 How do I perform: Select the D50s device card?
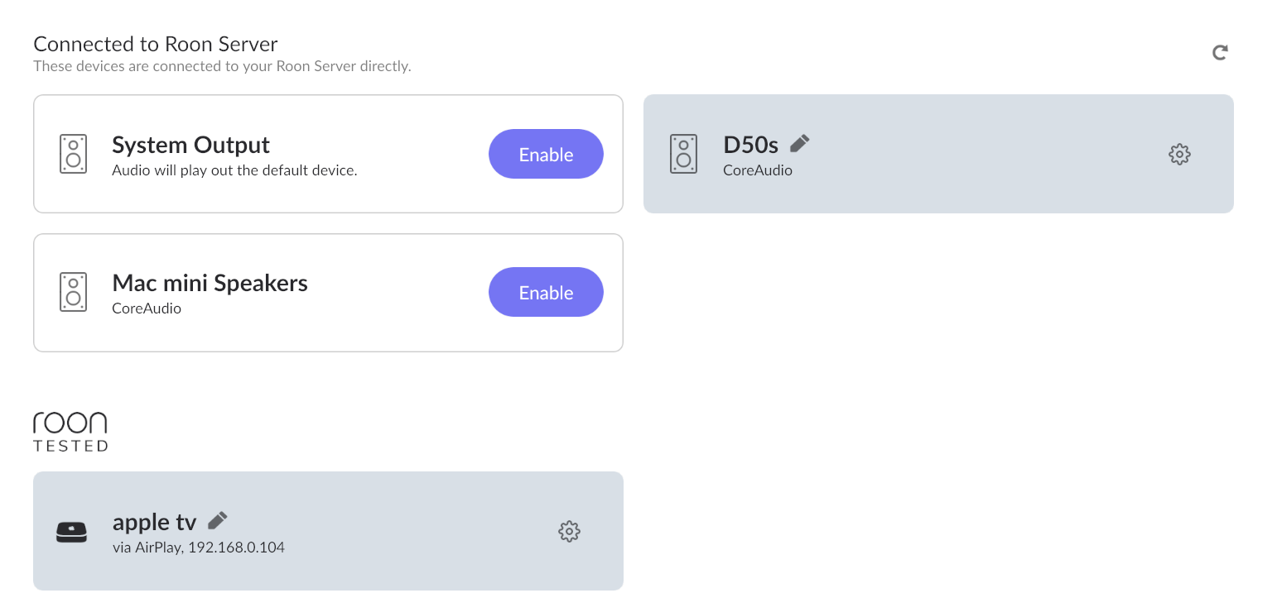pos(938,154)
